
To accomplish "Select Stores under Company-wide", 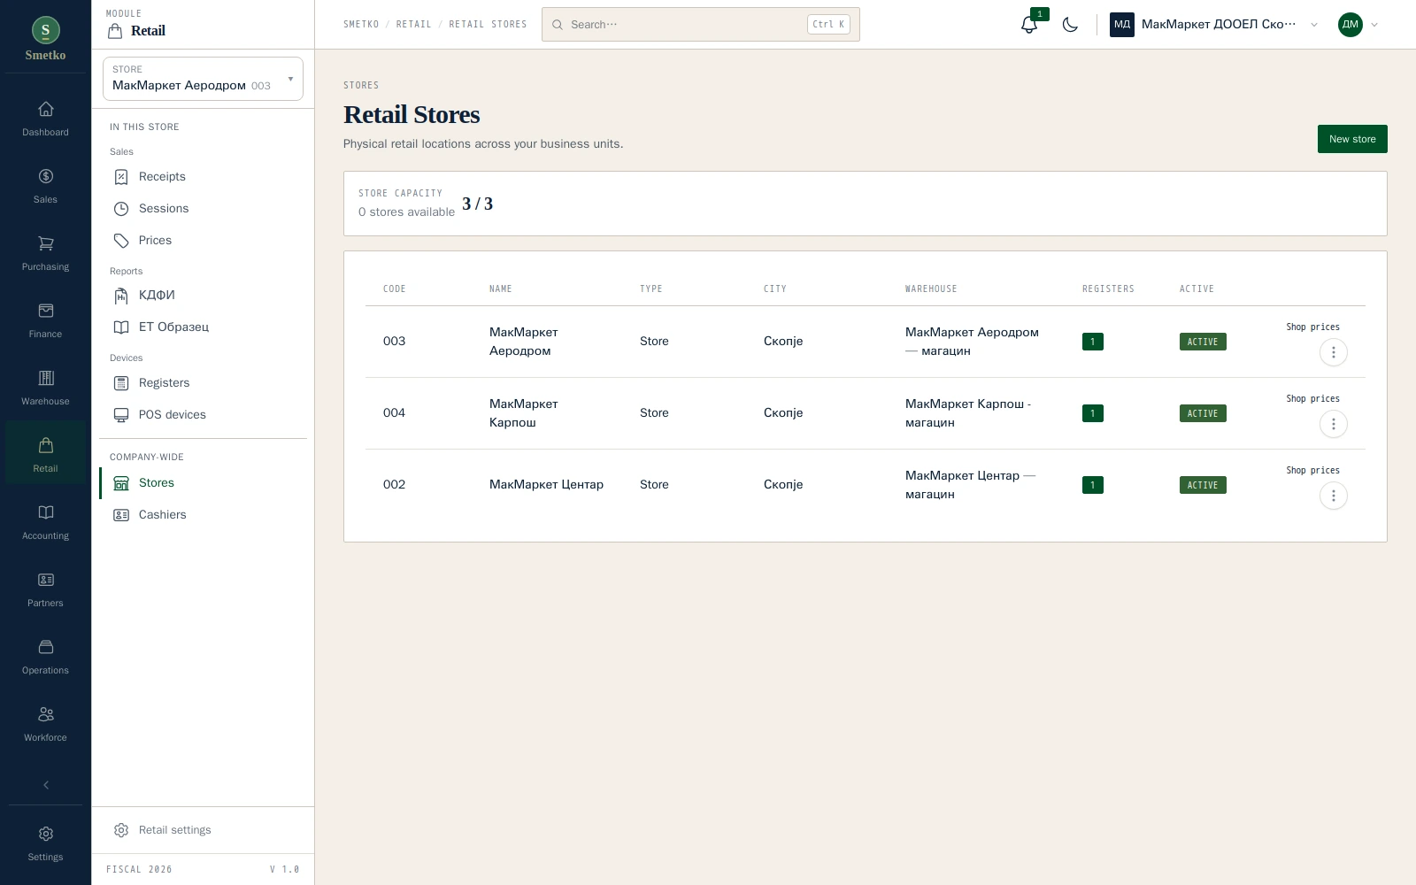I will (x=203, y=483).
